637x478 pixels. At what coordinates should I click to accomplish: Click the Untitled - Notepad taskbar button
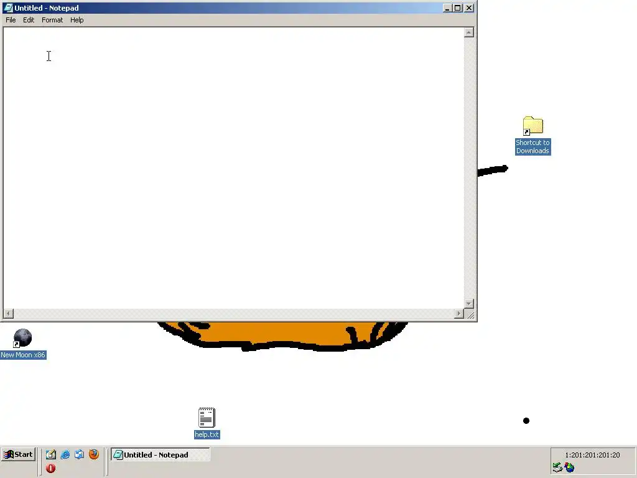[x=160, y=454]
